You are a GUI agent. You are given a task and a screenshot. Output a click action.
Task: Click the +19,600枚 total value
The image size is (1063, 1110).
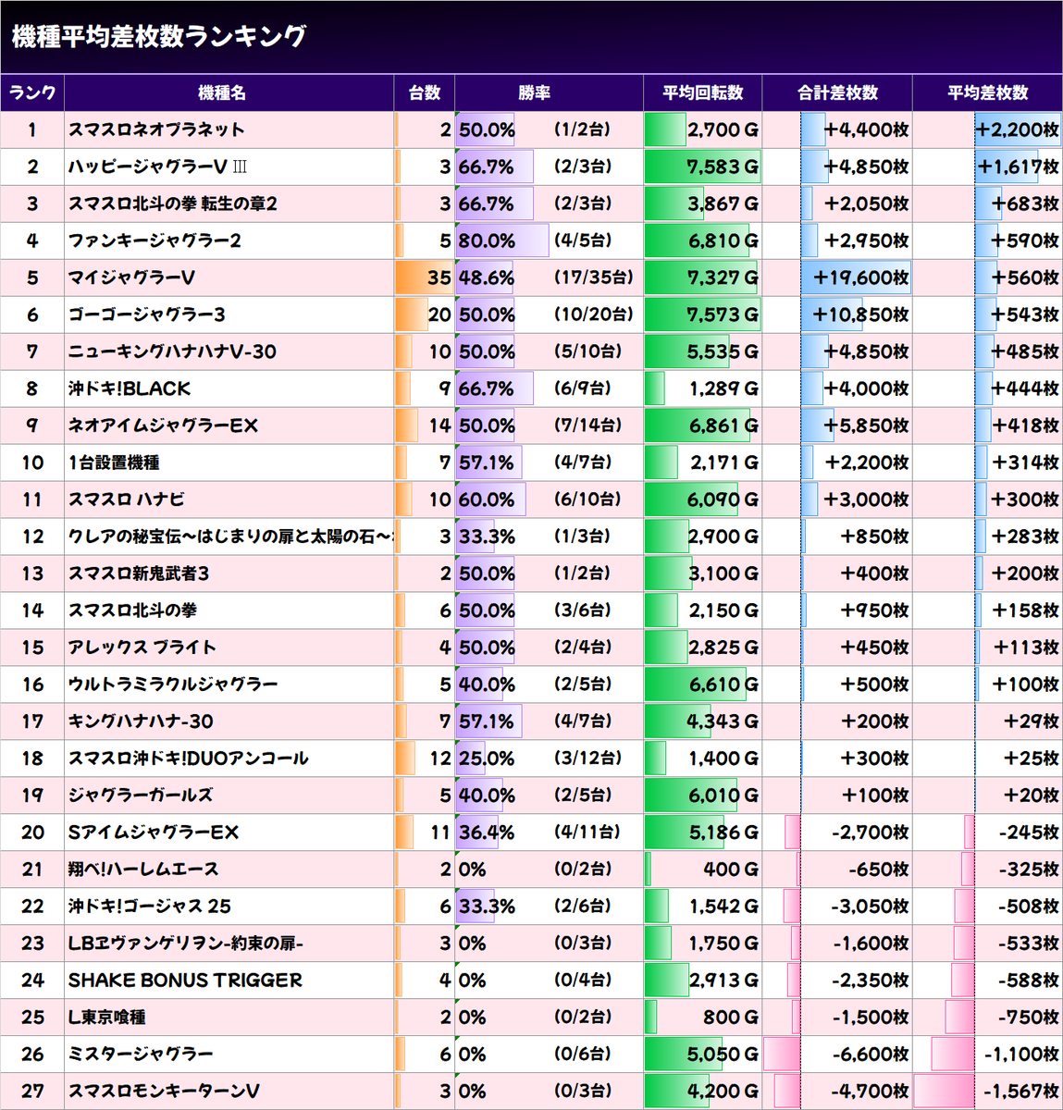(x=860, y=277)
